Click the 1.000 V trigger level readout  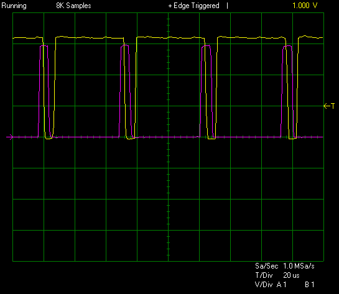point(305,6)
